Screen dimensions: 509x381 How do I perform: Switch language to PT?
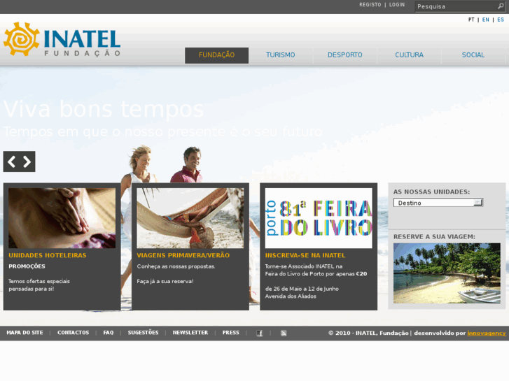tap(471, 20)
